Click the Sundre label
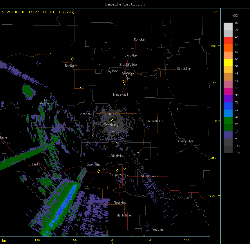The width and height of the screenshot is (250, 244). coord(85,113)
